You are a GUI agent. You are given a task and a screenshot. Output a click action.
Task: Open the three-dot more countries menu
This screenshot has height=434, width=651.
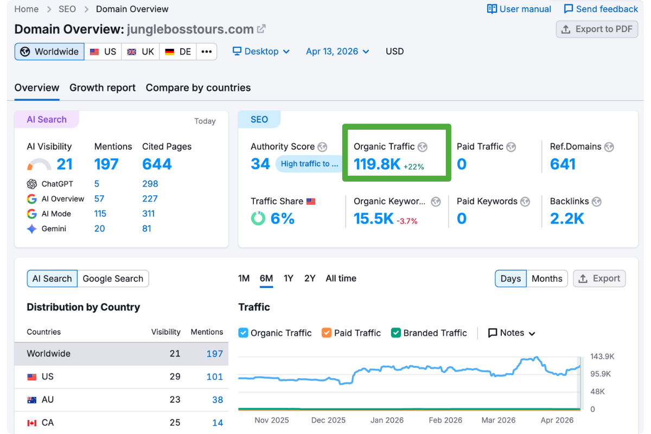click(207, 52)
